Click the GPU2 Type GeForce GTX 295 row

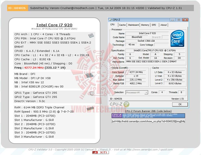pos(36,97)
